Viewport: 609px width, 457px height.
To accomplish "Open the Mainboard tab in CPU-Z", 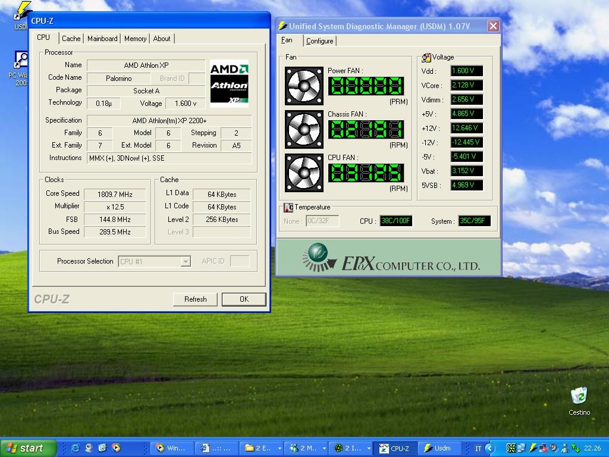I will point(102,39).
